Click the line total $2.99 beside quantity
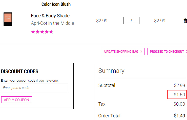187x120 pixels. pos(160,21)
